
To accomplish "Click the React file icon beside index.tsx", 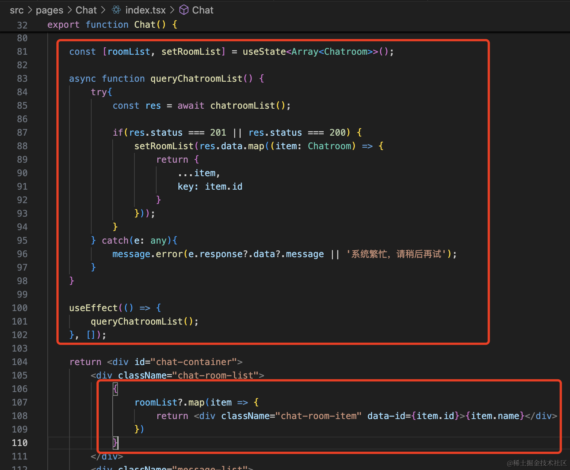I will 116,10.
